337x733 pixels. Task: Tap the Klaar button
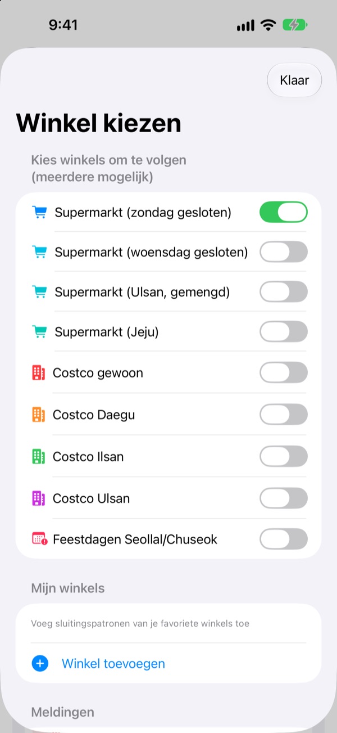(294, 80)
